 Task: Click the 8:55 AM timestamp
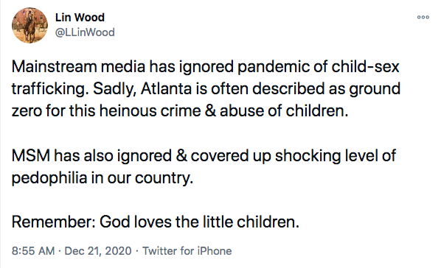tap(33, 251)
